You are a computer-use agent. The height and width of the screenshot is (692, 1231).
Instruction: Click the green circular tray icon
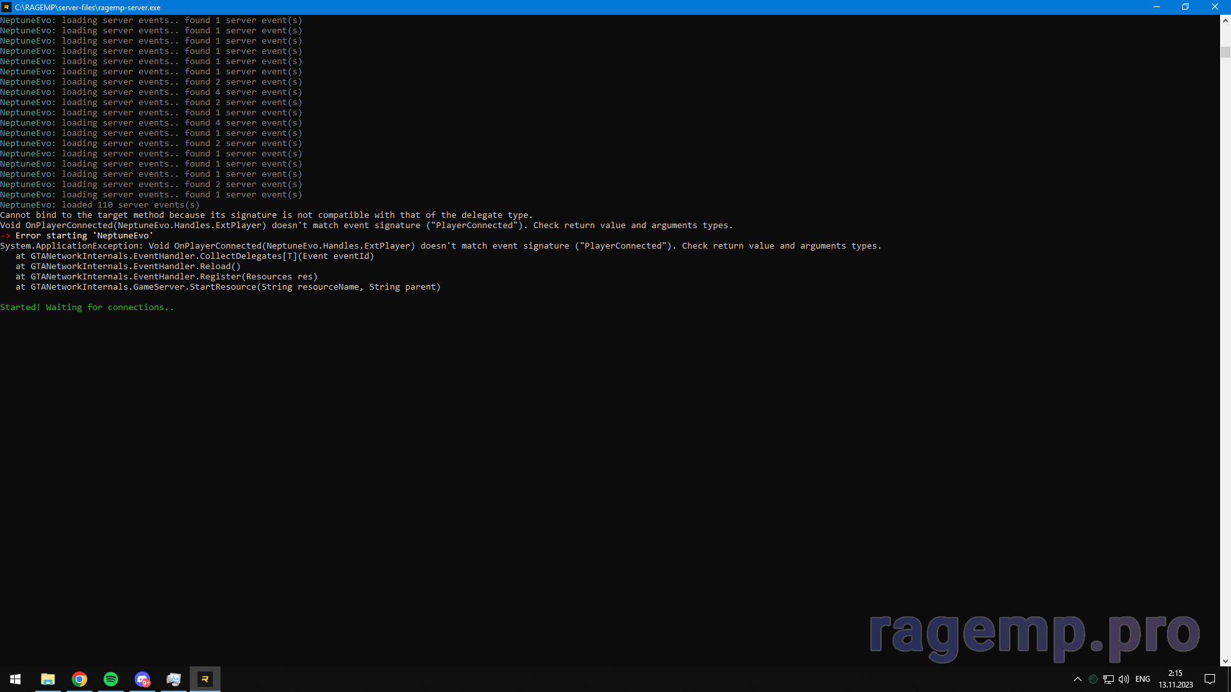(1093, 679)
